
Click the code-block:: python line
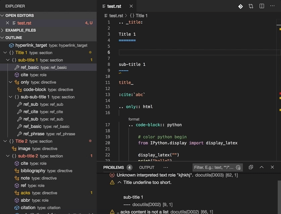point(155,125)
